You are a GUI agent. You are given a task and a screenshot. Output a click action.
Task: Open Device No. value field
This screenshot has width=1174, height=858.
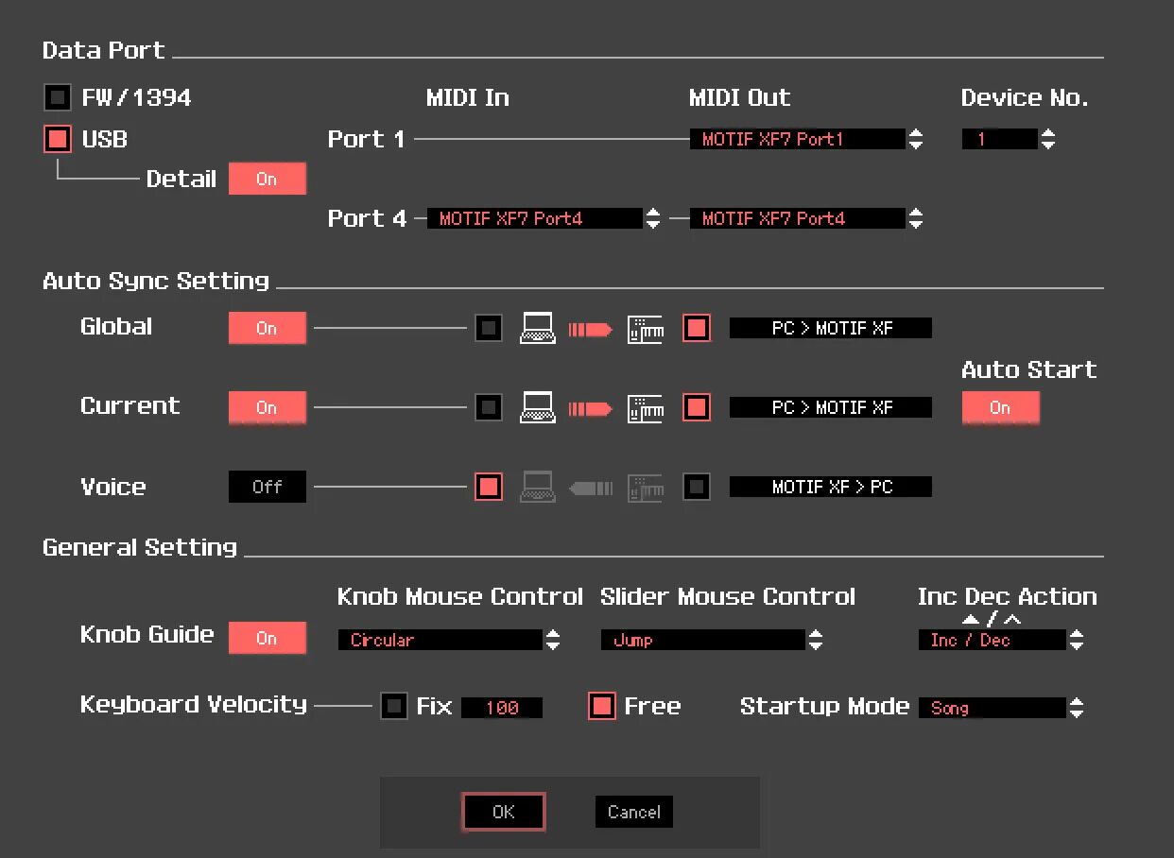(x=1000, y=139)
